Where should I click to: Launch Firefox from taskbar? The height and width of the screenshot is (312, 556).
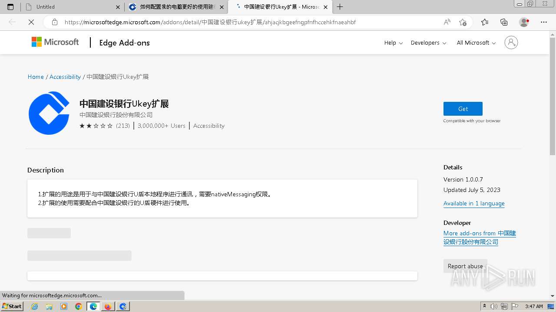(108, 306)
